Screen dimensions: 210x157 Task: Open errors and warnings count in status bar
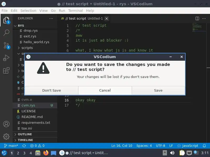(x=37, y=146)
